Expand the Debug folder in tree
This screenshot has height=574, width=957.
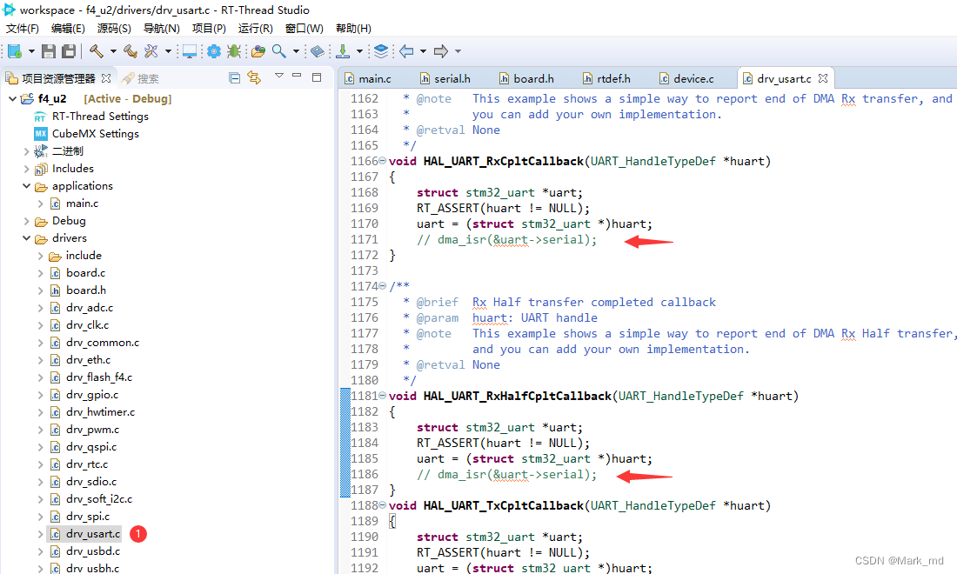pos(27,220)
